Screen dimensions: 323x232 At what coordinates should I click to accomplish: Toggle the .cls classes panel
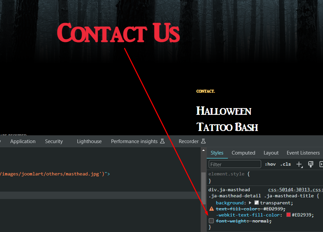(x=285, y=164)
